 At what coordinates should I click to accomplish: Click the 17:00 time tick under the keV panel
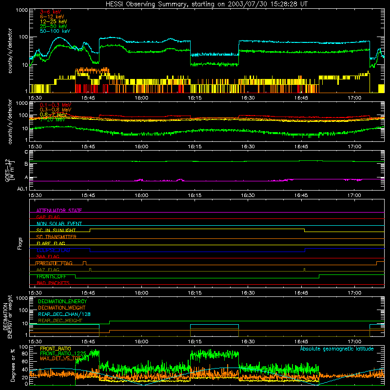[354, 98]
